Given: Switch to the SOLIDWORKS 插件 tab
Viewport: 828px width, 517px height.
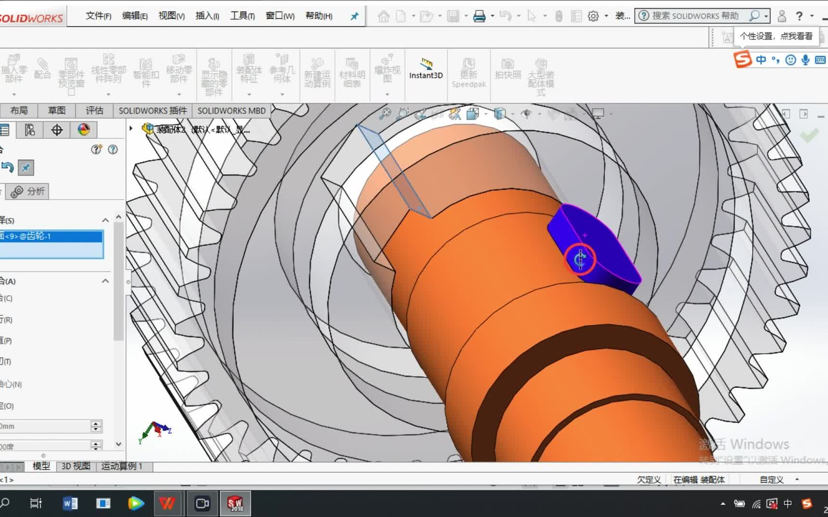Looking at the screenshot, I should (x=153, y=111).
